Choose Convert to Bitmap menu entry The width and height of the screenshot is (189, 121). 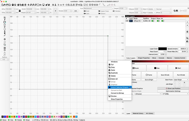click(120, 93)
